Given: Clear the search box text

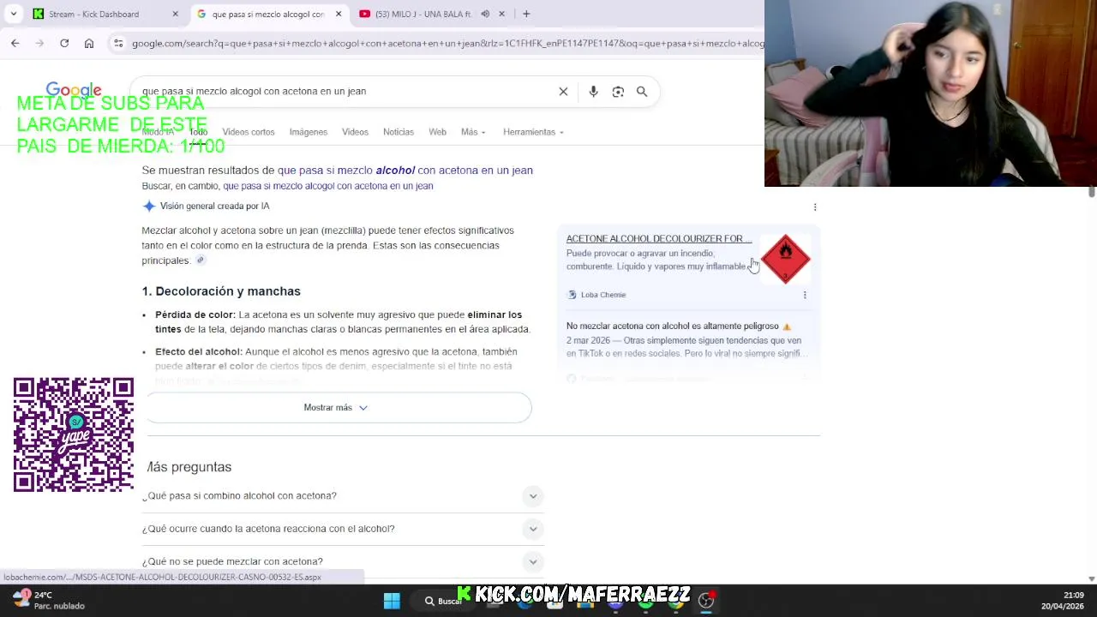Looking at the screenshot, I should click(x=563, y=92).
